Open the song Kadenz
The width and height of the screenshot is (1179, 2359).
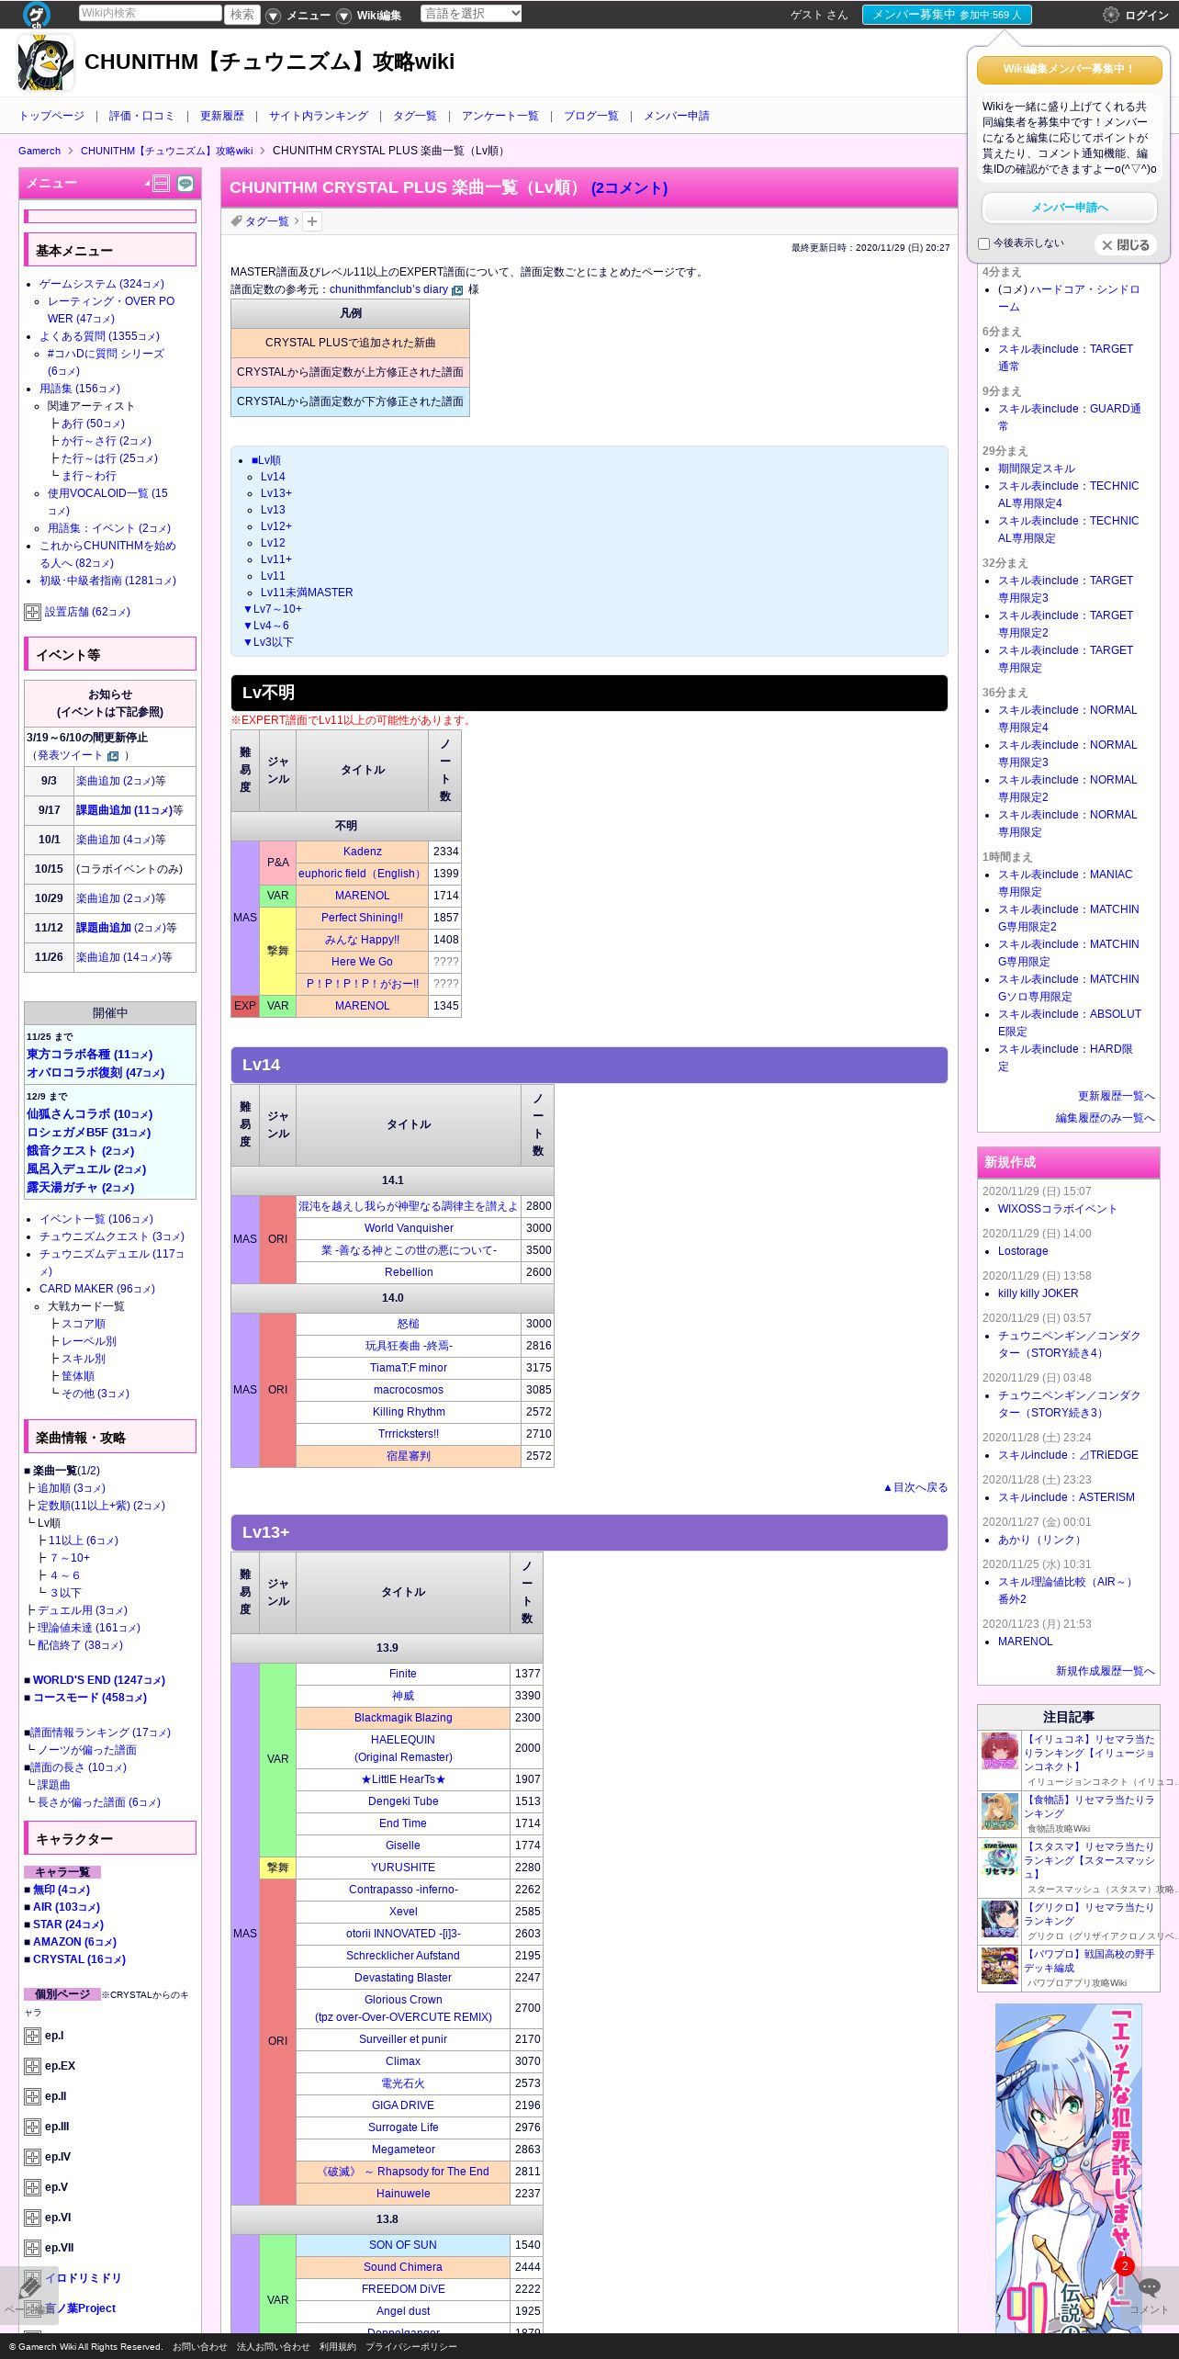(362, 852)
